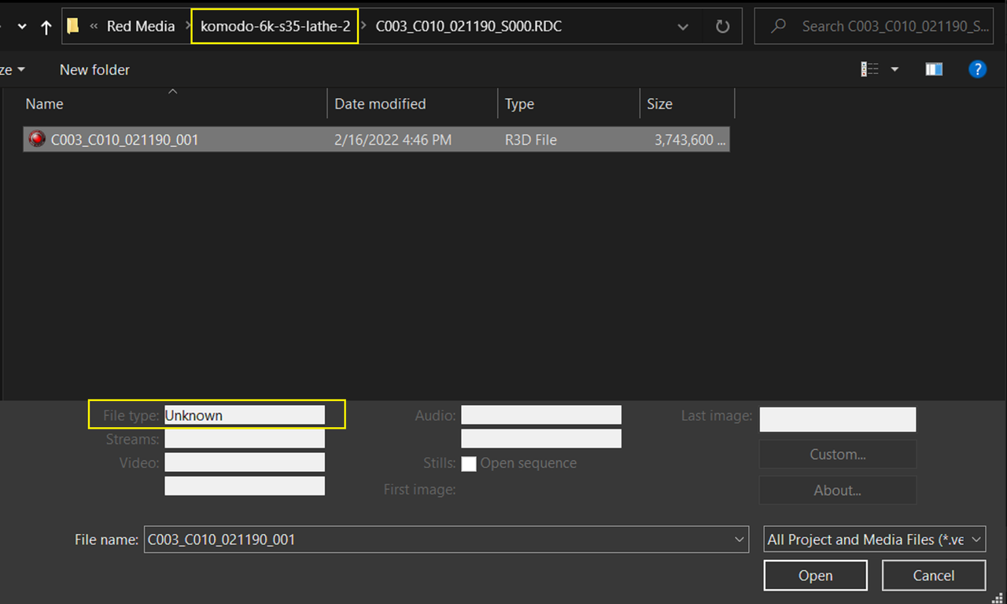Click the Custom... button

coord(838,455)
